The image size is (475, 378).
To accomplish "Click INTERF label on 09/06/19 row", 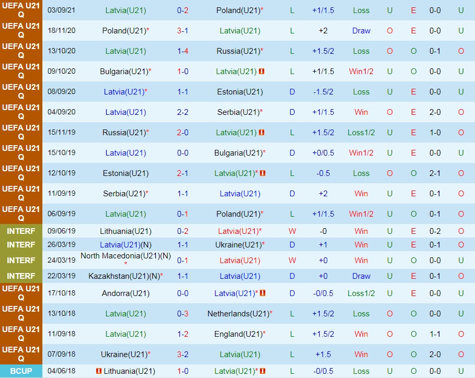I will click(20, 231).
